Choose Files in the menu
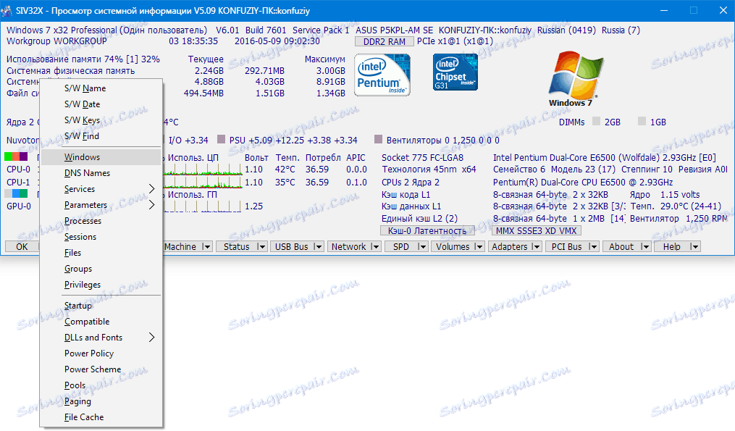 [x=101, y=253]
